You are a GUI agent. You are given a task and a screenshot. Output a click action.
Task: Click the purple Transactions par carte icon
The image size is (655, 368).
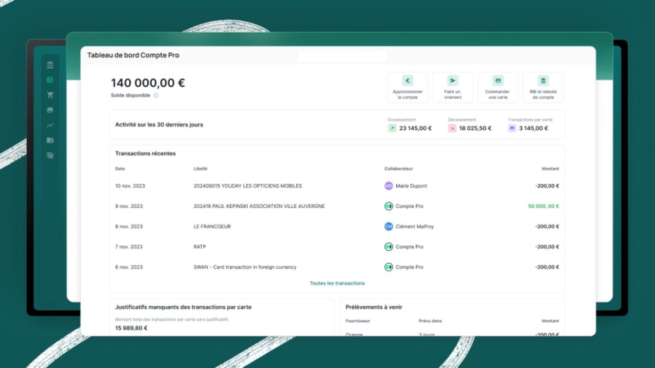(512, 128)
